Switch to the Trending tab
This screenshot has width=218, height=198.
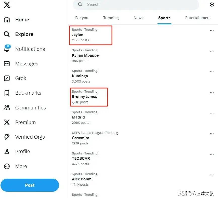pyautogui.click(x=111, y=18)
